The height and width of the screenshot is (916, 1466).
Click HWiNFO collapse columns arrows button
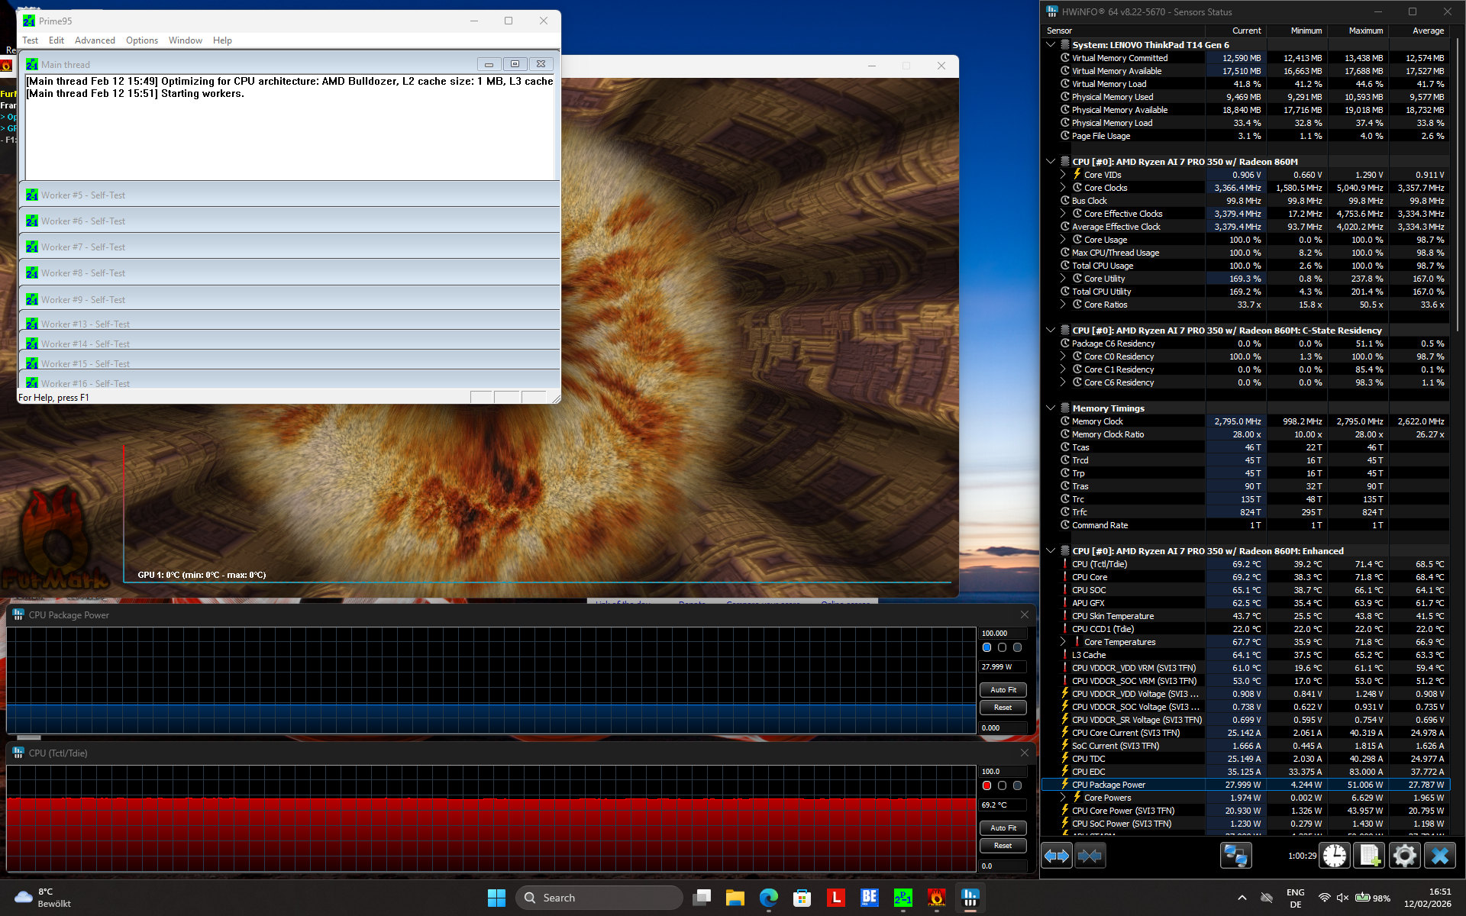click(x=1090, y=856)
